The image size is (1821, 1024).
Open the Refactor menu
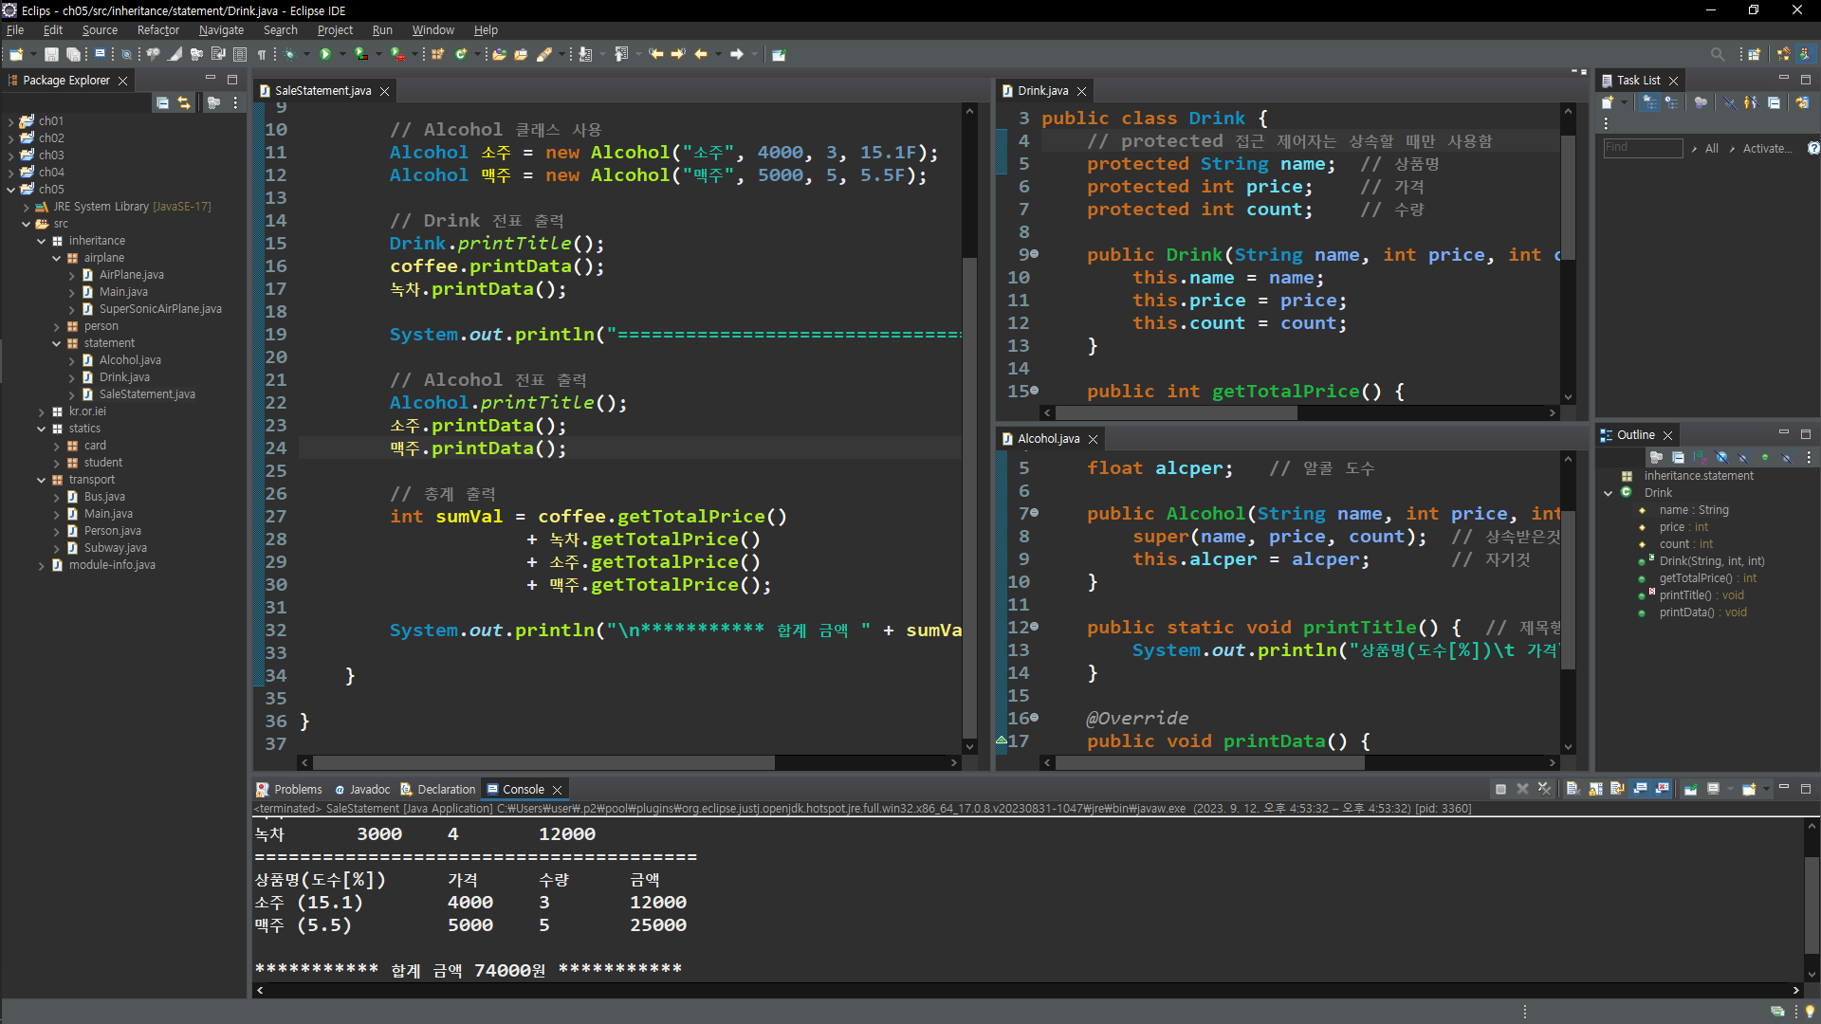pos(157,30)
